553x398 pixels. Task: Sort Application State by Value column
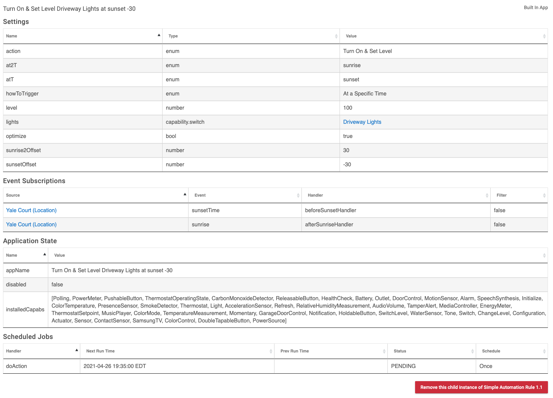point(298,255)
